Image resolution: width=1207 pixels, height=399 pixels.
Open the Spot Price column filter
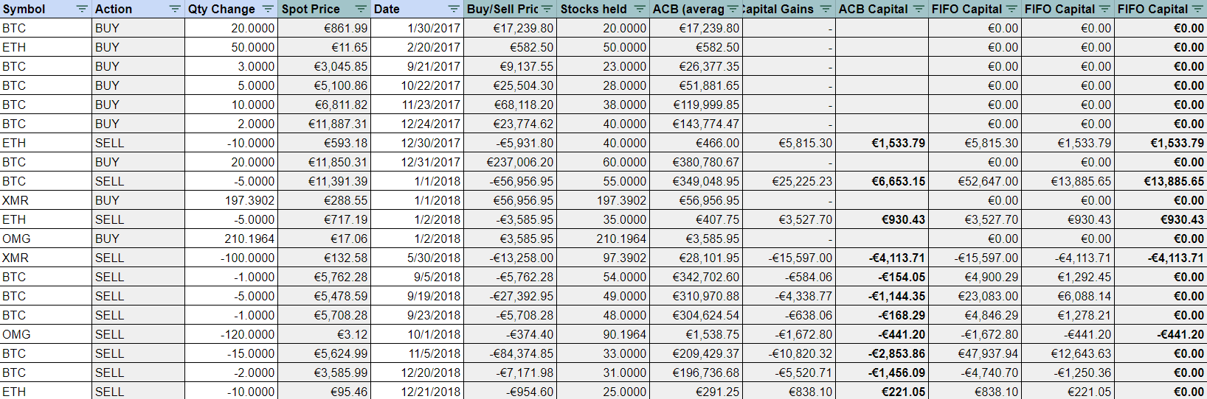[x=361, y=9]
